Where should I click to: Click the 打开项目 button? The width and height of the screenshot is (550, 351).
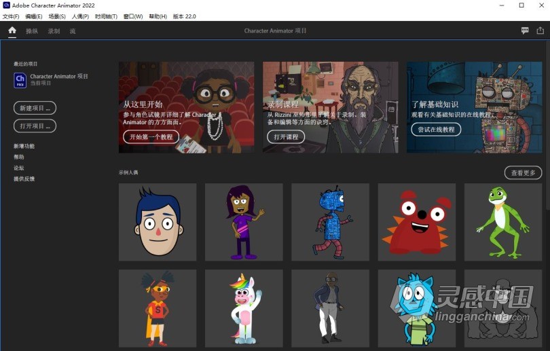pyautogui.click(x=35, y=126)
